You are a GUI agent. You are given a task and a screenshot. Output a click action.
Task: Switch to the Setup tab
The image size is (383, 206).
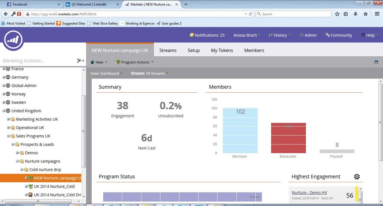click(x=194, y=50)
